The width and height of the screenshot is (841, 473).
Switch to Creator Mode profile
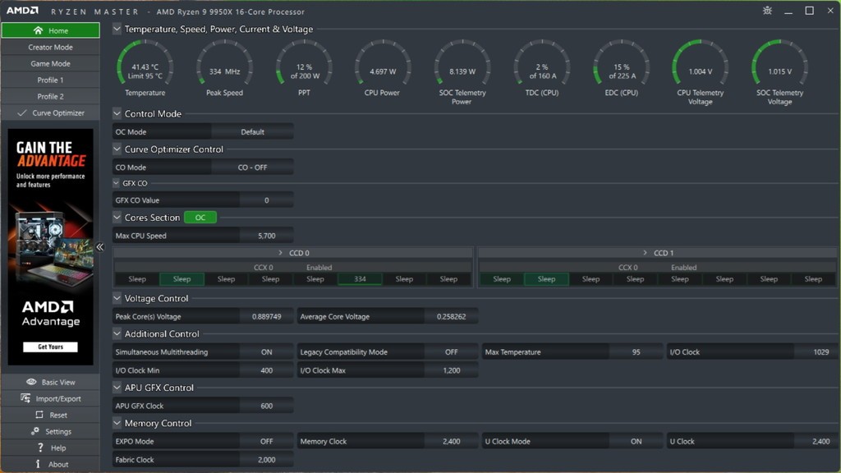coord(50,48)
